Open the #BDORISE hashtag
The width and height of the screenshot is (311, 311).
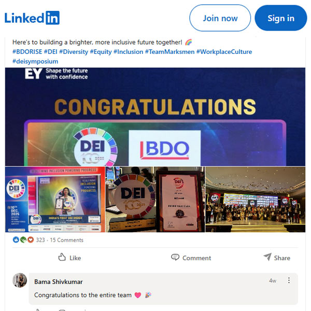coord(27,52)
